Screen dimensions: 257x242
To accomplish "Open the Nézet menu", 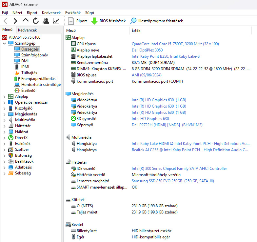I will [17, 13].
